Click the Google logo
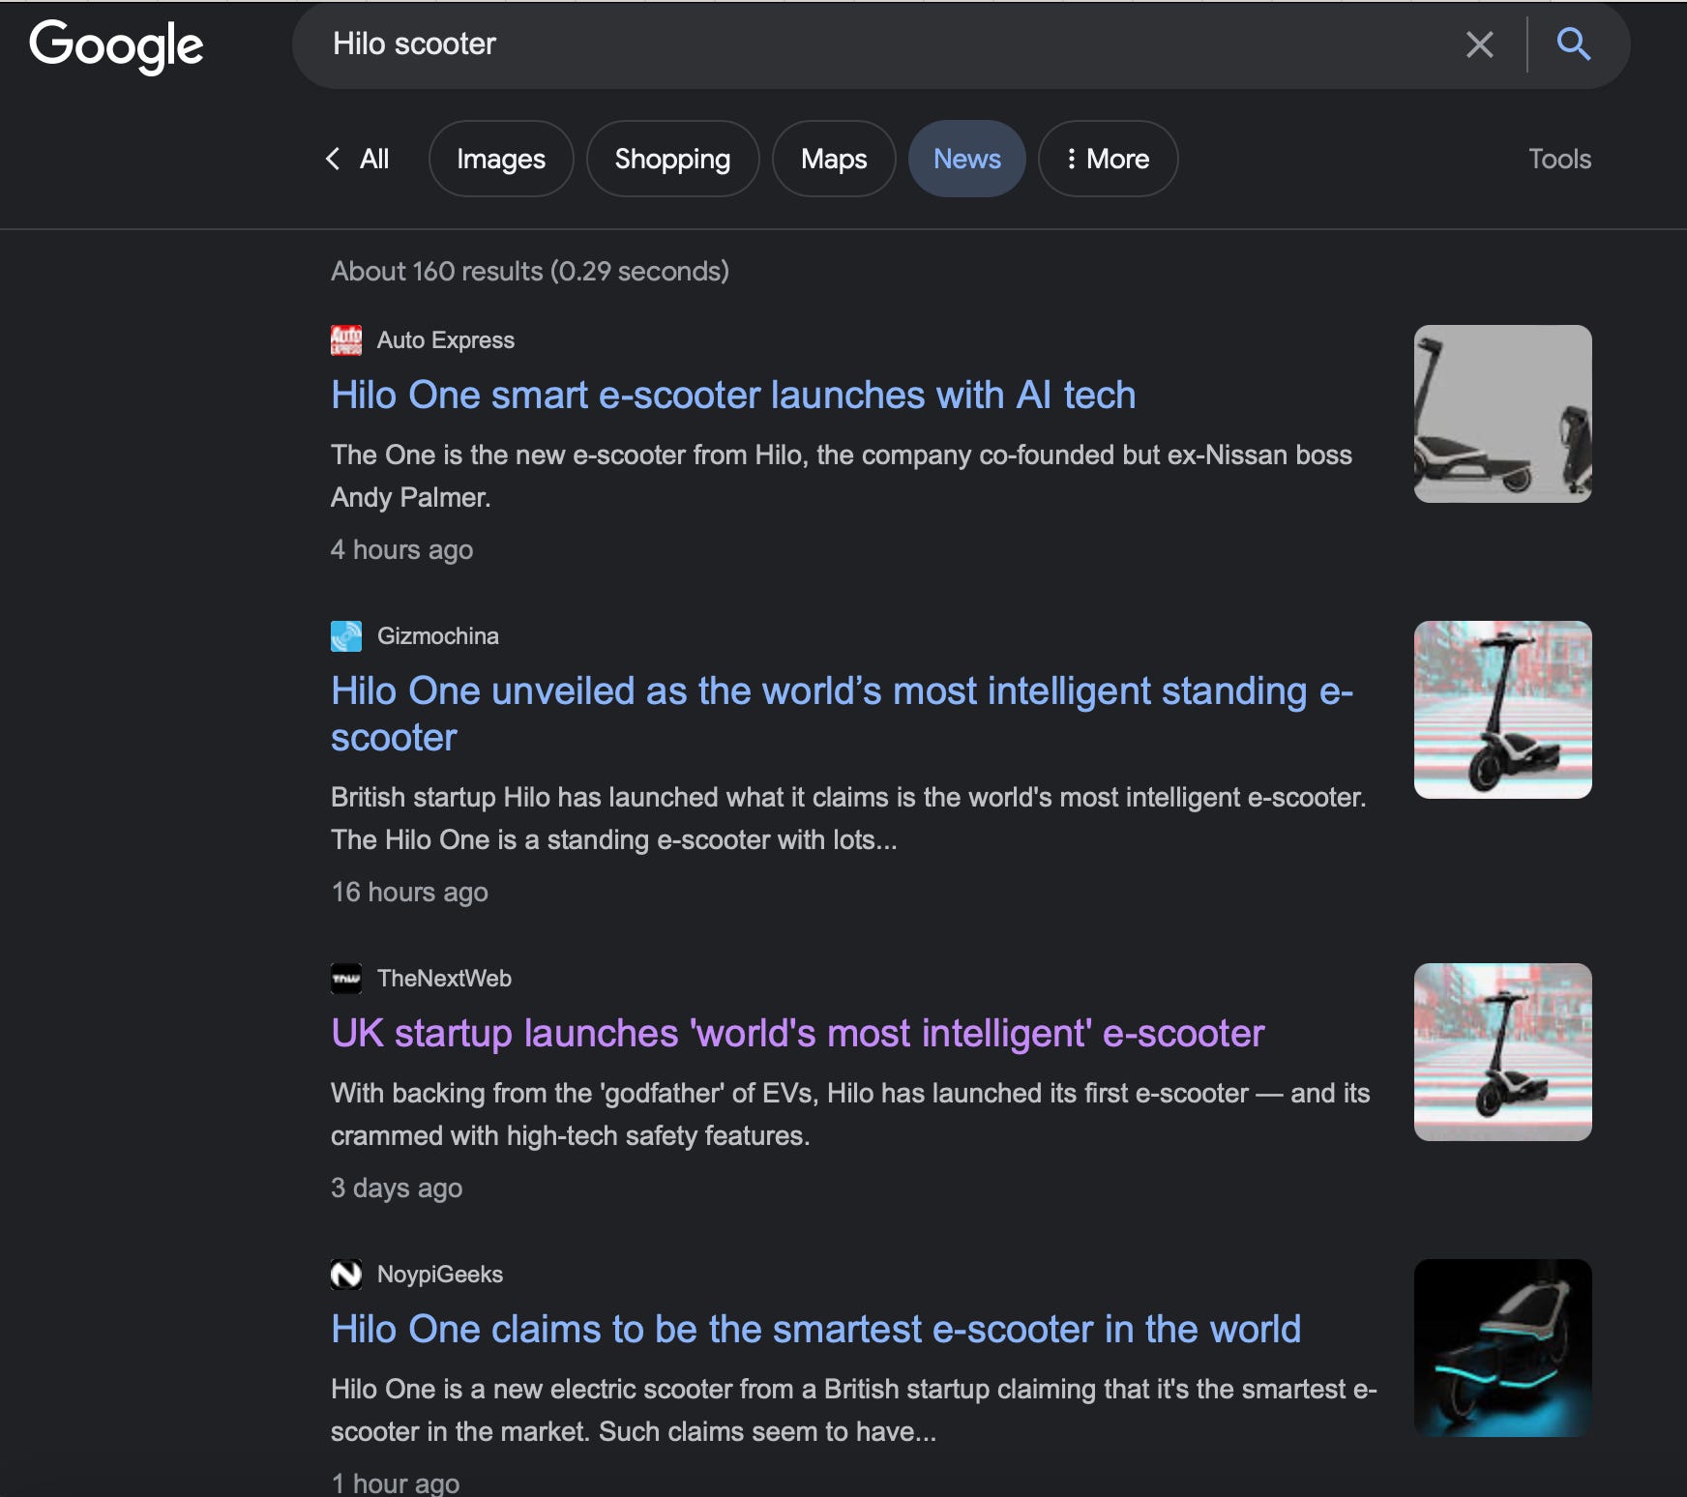 [x=116, y=46]
